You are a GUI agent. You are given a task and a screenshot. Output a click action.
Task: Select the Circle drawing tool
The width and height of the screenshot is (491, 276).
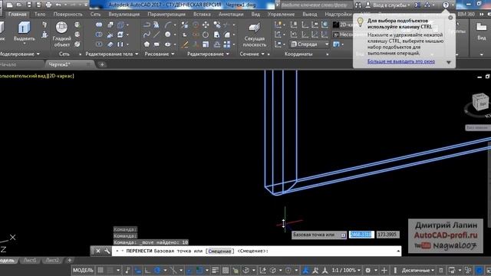point(168,34)
